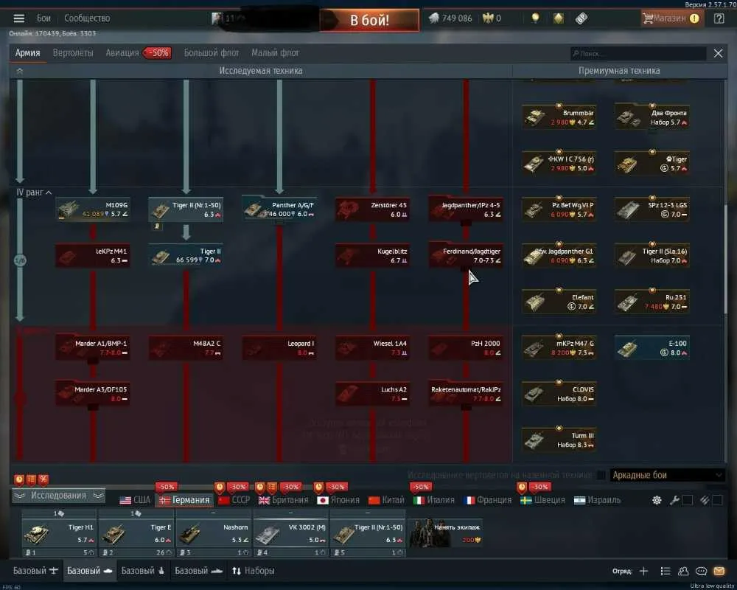Toggle helicopter research on ground vehicles checkbox
The width and height of the screenshot is (737, 590).
tap(601, 475)
